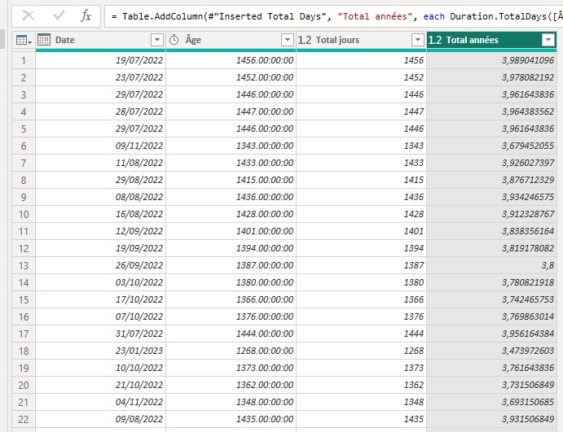
Task: Confirm formula with the checkmark icon
Action: (x=59, y=15)
